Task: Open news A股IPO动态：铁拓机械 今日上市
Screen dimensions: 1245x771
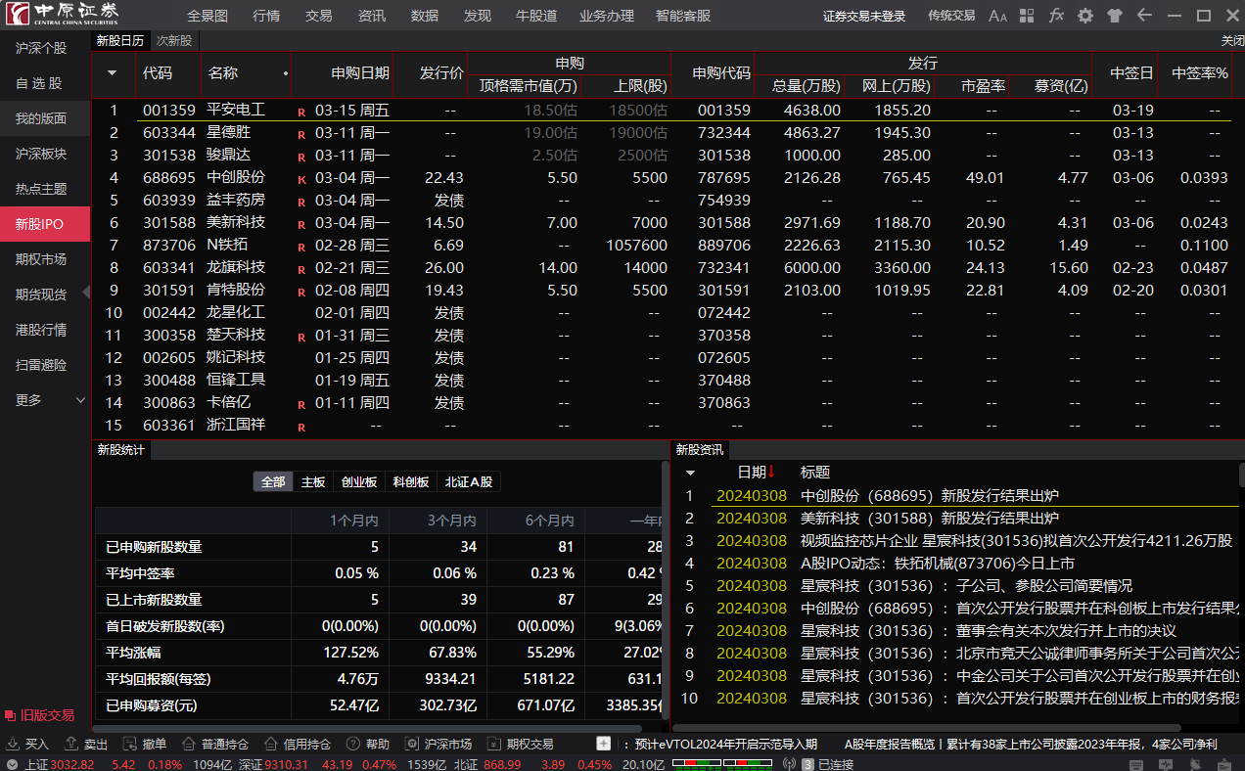Action: [938, 564]
